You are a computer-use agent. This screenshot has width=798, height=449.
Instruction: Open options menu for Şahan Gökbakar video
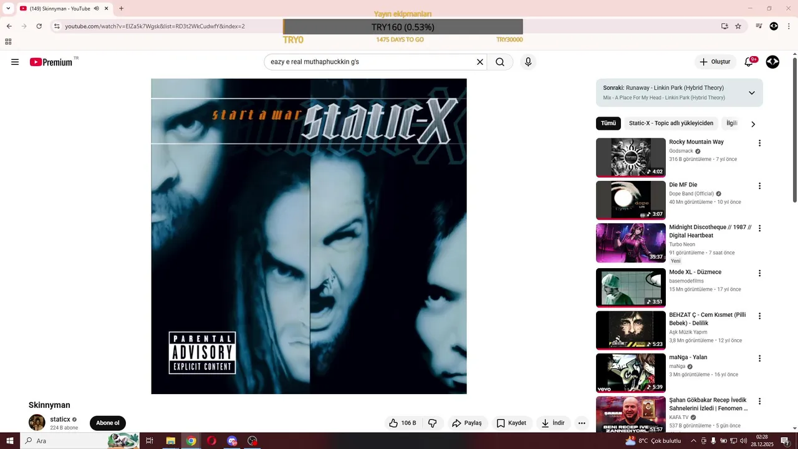(x=759, y=401)
